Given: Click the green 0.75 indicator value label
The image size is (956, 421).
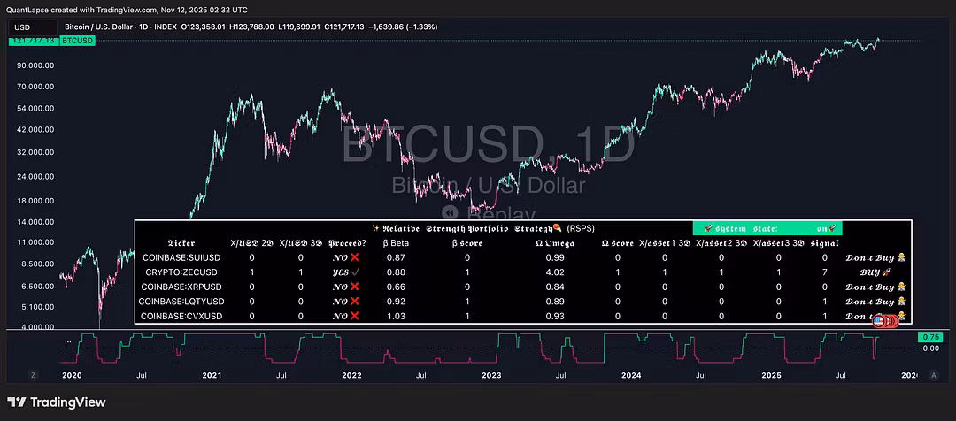Looking at the screenshot, I should [930, 337].
